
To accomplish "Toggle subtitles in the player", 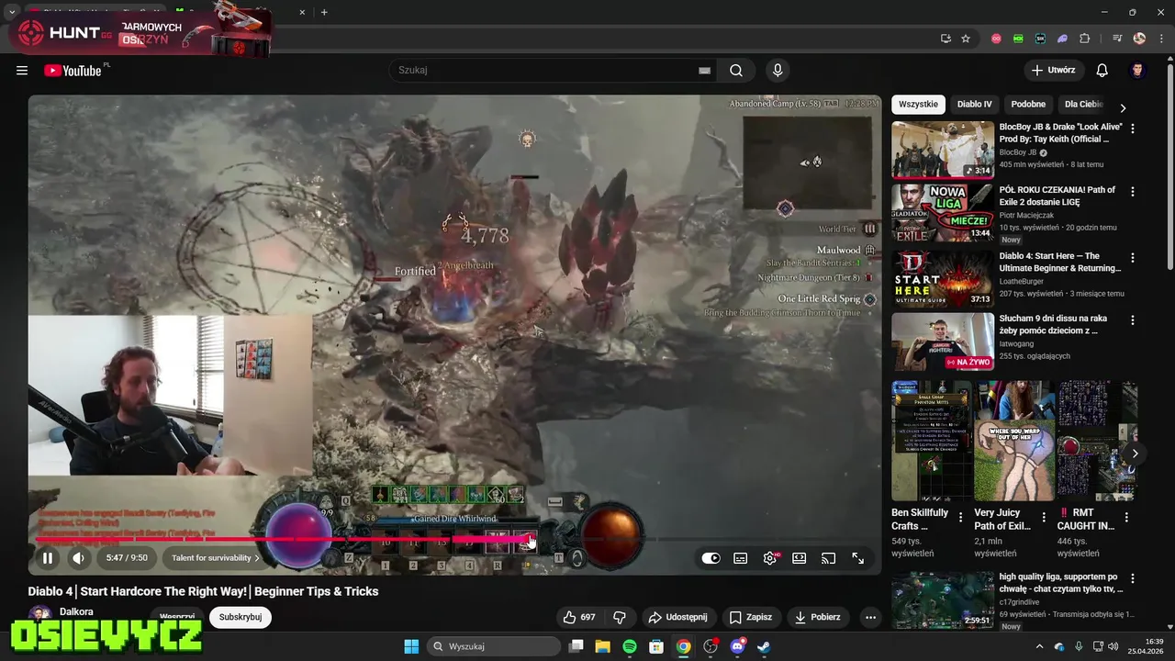I will point(740,558).
